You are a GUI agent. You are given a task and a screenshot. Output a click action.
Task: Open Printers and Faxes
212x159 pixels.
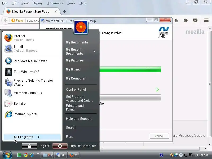75,108
